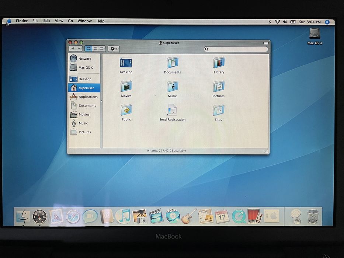Open the AirPort Wi-Fi menu

coord(278,22)
